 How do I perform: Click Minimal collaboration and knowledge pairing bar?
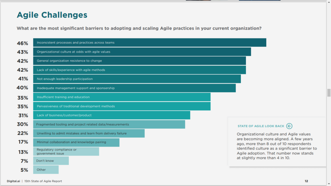coord(76,142)
